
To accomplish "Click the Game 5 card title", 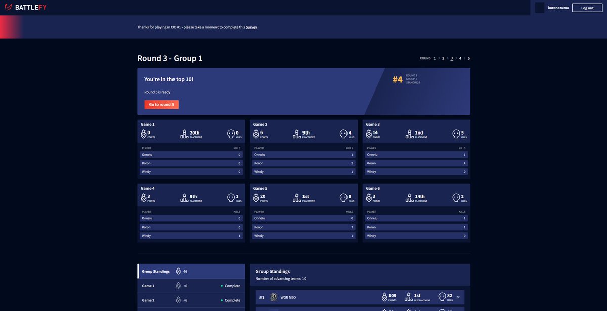I will pos(260,188).
